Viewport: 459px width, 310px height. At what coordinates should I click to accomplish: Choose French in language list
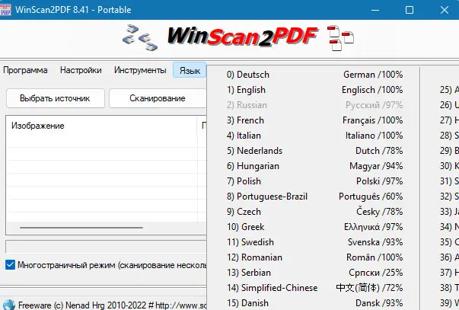tap(314, 120)
